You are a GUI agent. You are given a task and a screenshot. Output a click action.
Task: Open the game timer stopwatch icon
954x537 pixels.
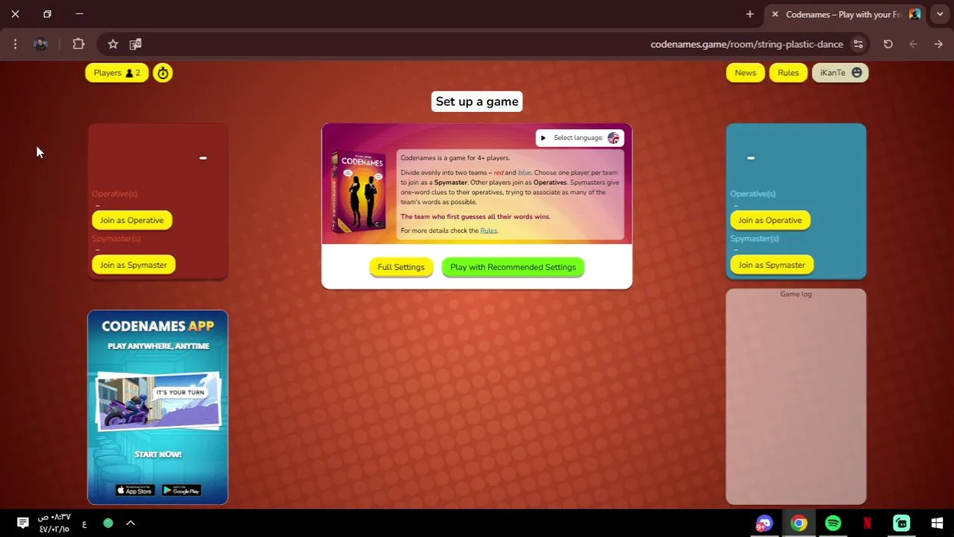click(163, 72)
